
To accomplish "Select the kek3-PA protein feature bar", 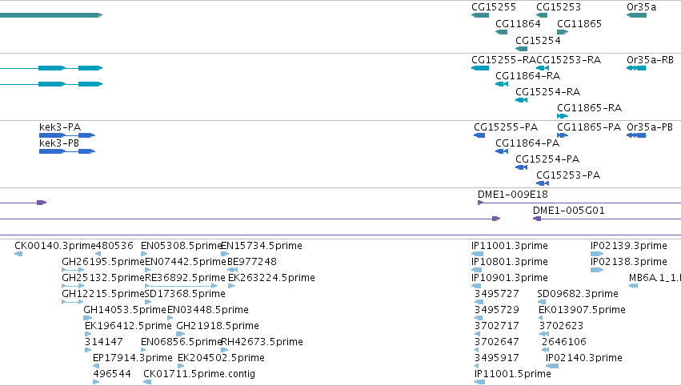I will click(x=67, y=135).
